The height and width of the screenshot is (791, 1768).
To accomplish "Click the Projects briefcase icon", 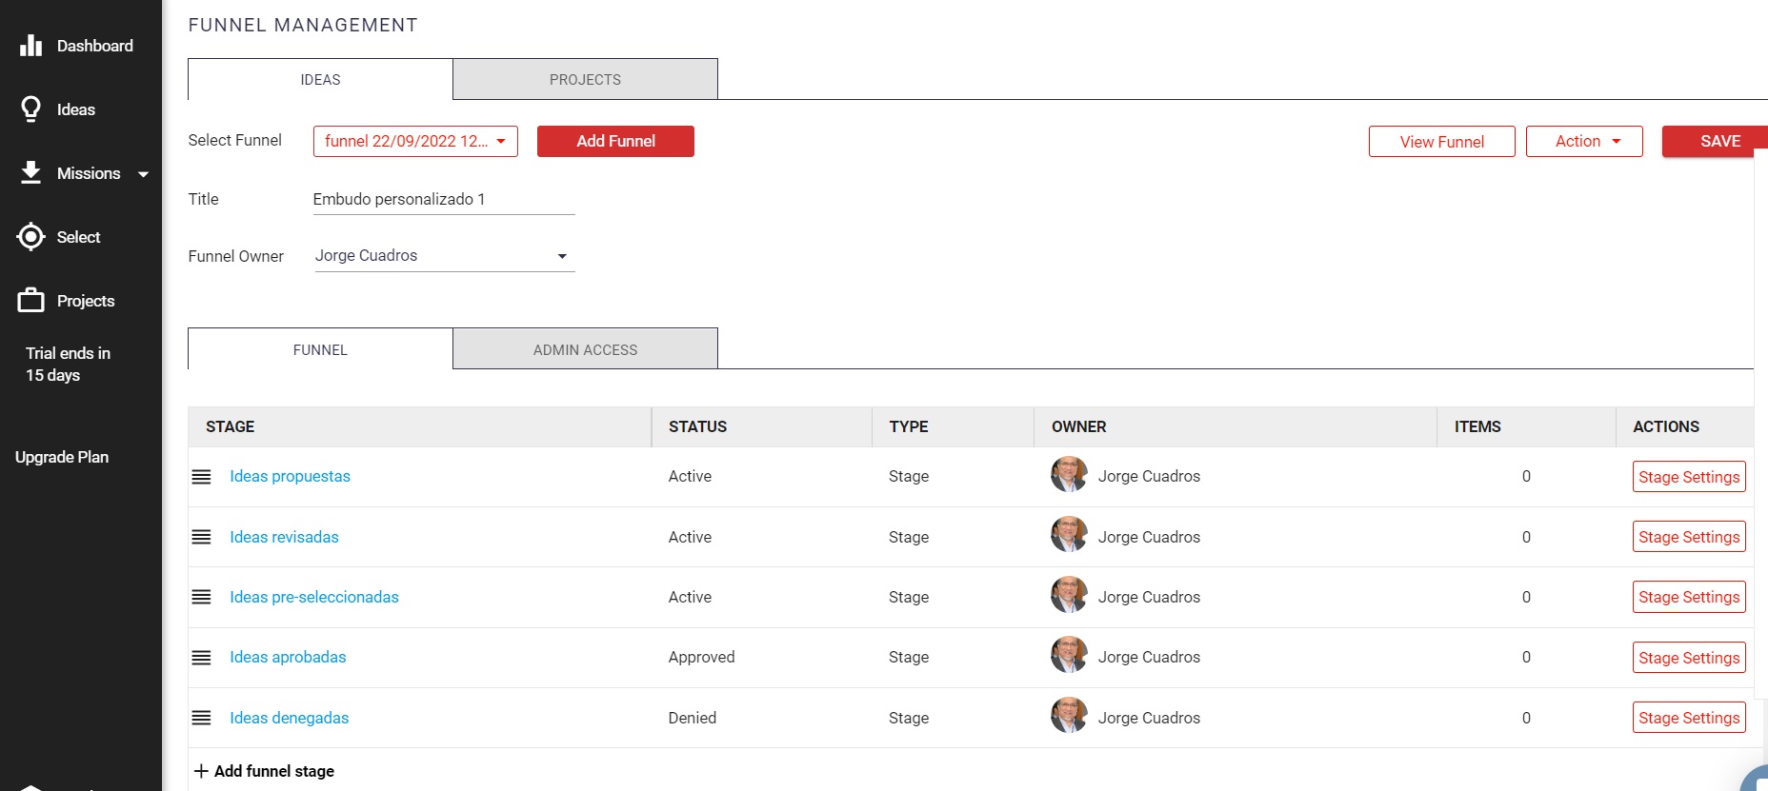I will click(30, 301).
